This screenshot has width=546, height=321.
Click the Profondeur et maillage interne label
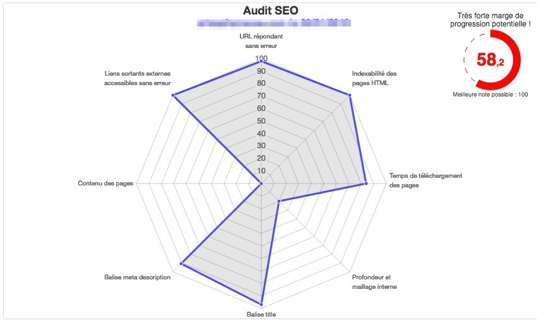(x=374, y=282)
